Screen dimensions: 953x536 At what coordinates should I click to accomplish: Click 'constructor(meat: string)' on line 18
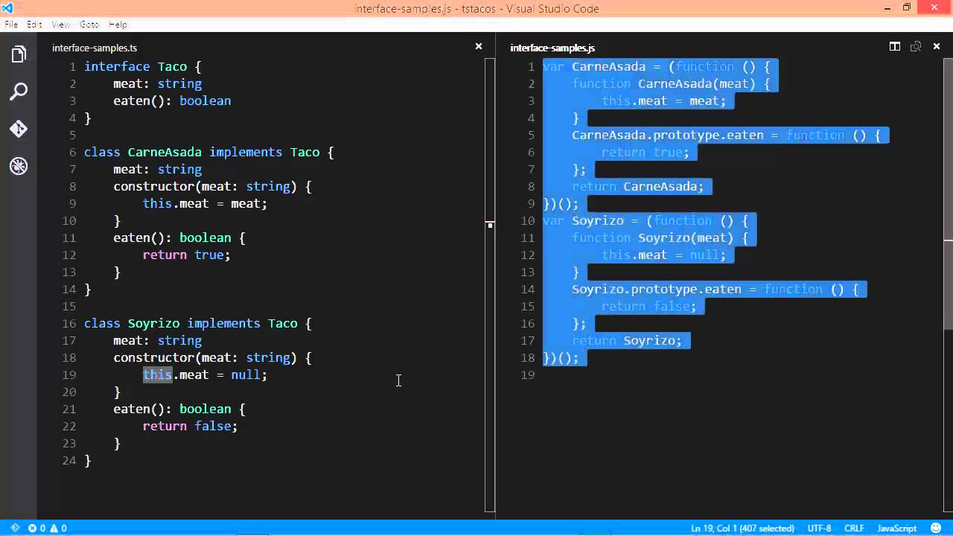click(x=205, y=357)
